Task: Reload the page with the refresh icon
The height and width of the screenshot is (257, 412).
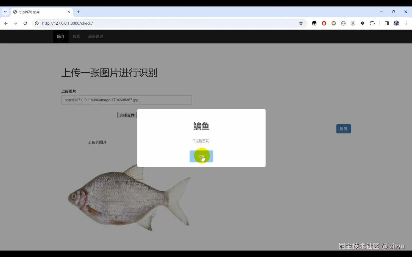Action: (25, 23)
